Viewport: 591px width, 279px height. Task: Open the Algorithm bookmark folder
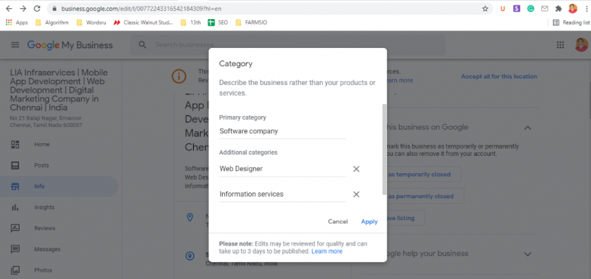tap(51, 23)
